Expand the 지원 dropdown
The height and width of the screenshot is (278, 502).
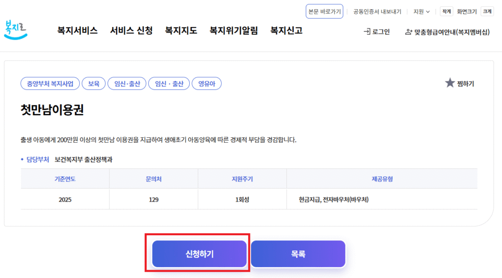(421, 11)
